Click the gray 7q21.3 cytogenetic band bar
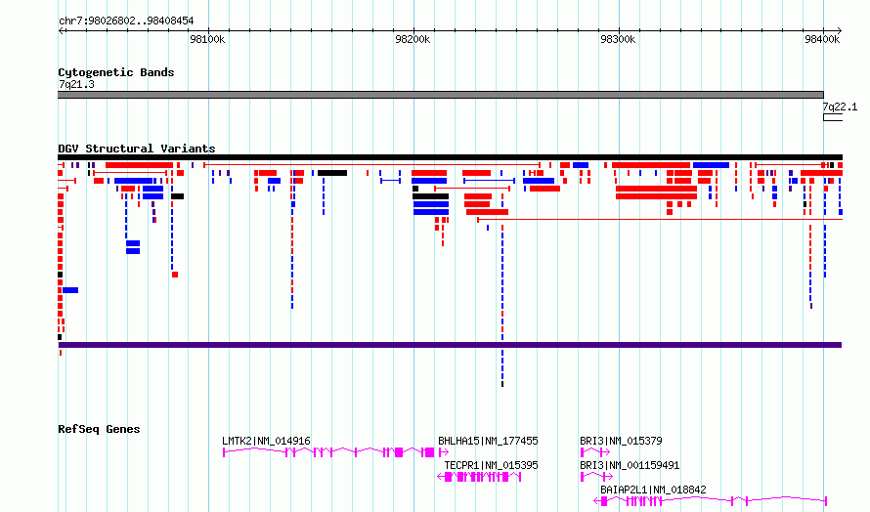The width and height of the screenshot is (870, 512). click(x=441, y=95)
